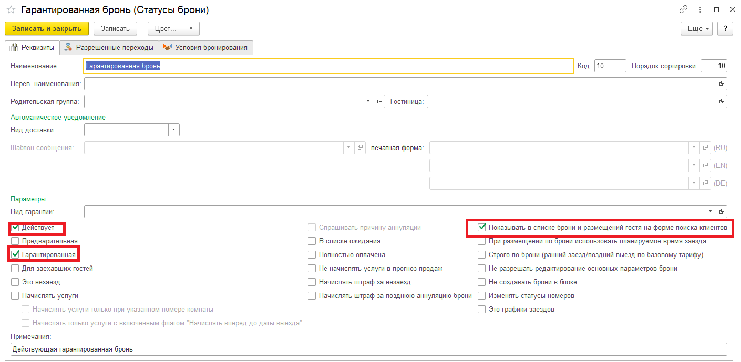Open the window options kebab menu
The width and height of the screenshot is (741, 362).
tap(700, 9)
